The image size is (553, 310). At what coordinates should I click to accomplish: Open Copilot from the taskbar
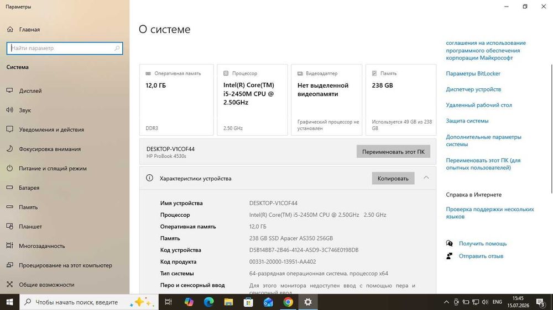(189, 302)
